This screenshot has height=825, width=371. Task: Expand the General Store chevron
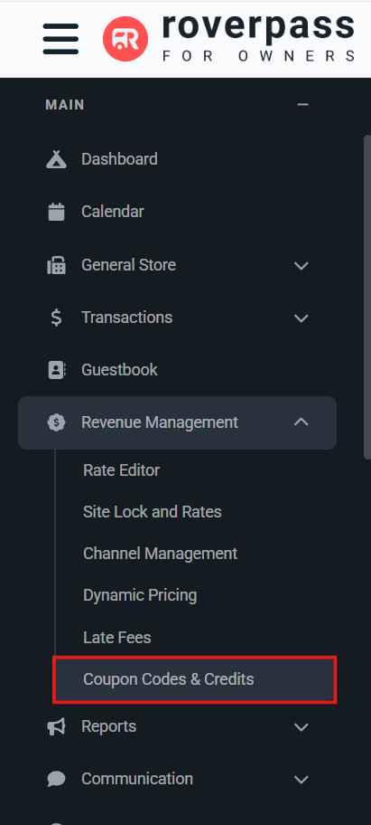[x=301, y=265]
